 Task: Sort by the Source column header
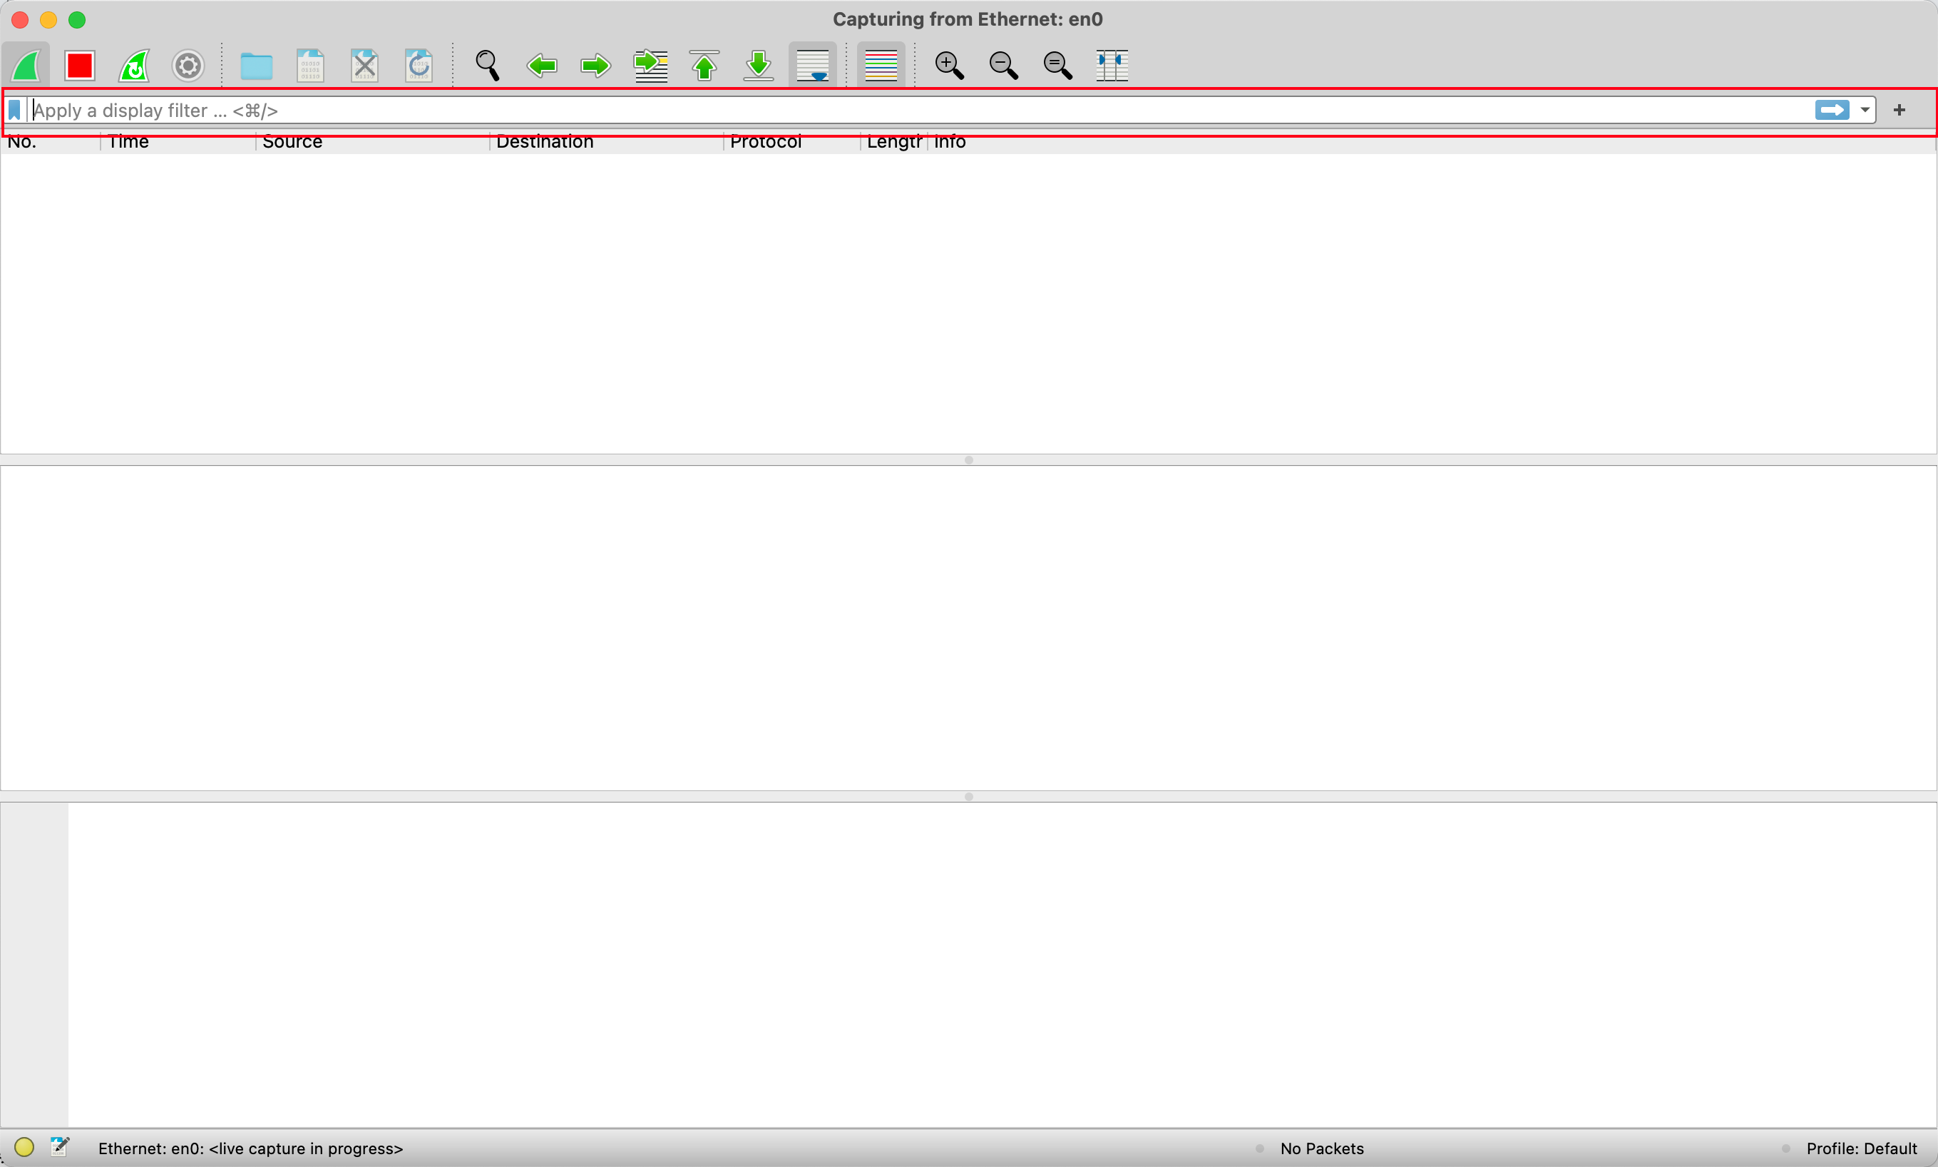pos(372,143)
